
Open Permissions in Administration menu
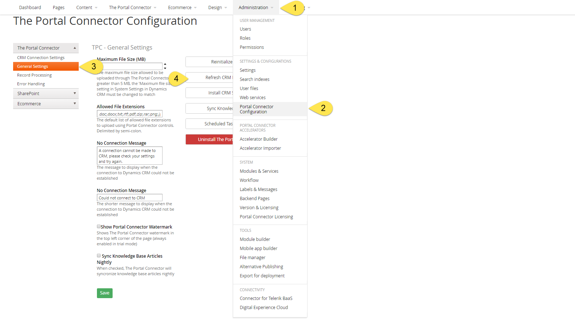[252, 47]
